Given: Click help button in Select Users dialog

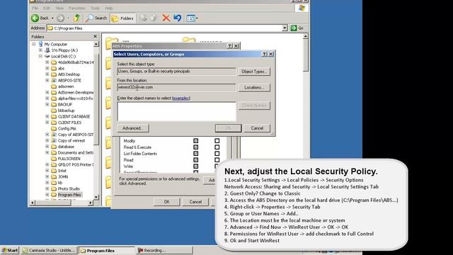Looking at the screenshot, I should [264, 54].
